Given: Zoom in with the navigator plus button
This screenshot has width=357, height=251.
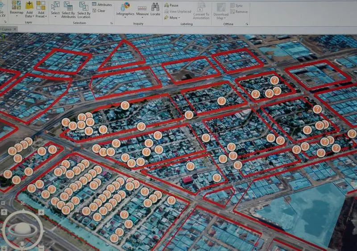Looking at the screenshot, I should (41, 212).
